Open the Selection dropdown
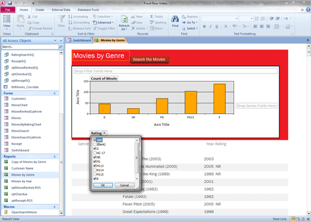Image resolution: width=311 pixels, height=222 pixels. pos(103,17)
